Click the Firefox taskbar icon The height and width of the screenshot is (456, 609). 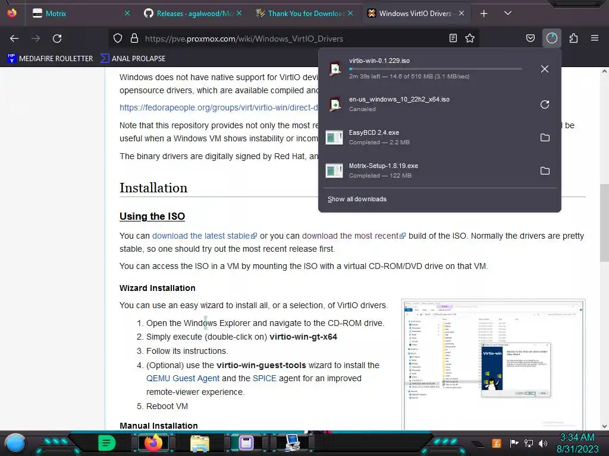click(153, 442)
